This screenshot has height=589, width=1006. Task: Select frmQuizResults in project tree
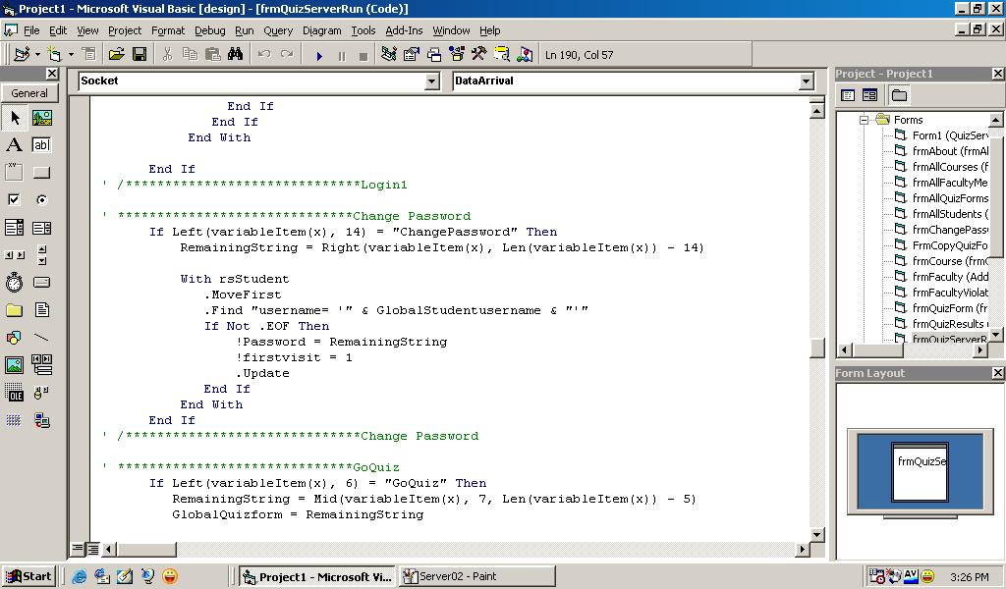click(x=950, y=324)
